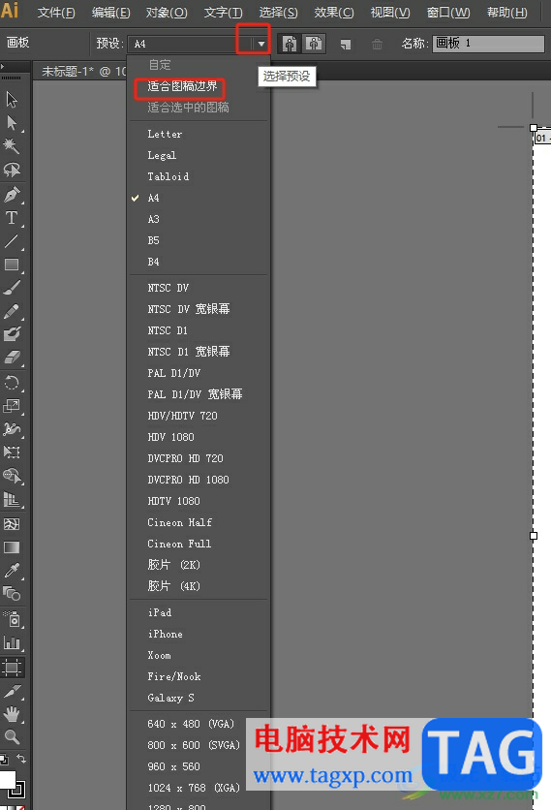The image size is (551, 810).
Task: Select the Hand tool
Action: click(x=12, y=714)
